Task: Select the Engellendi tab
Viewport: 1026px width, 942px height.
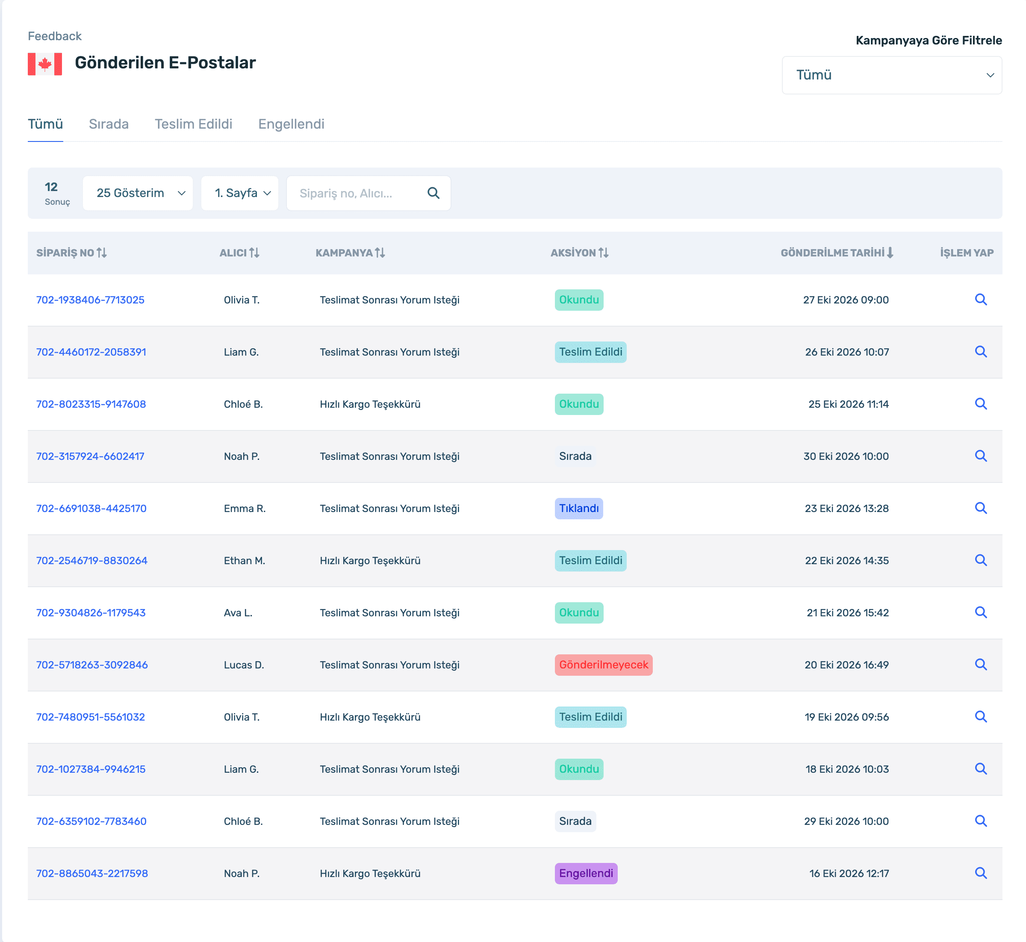Action: point(291,124)
